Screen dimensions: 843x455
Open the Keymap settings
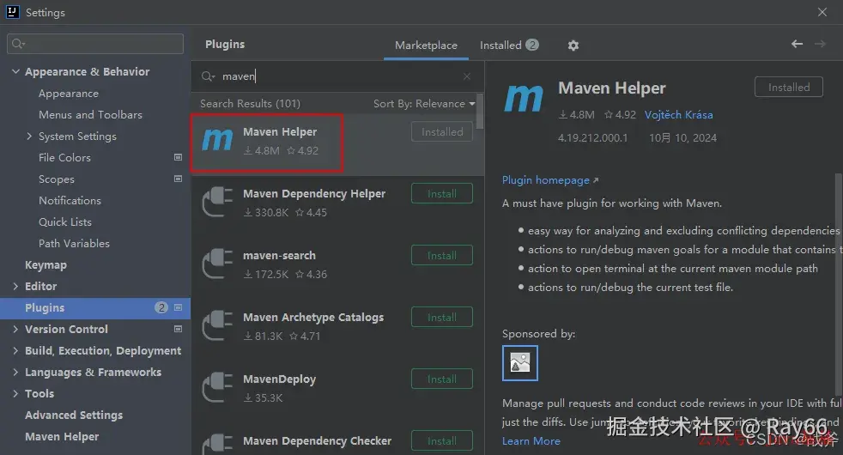click(x=45, y=264)
